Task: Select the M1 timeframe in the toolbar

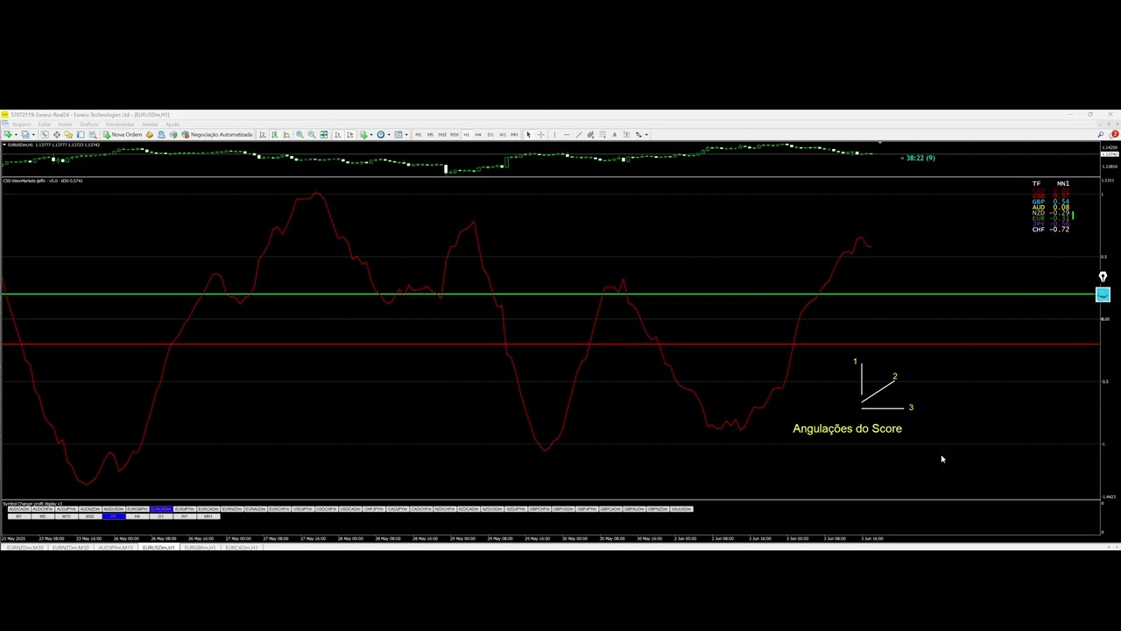Action: (x=418, y=135)
